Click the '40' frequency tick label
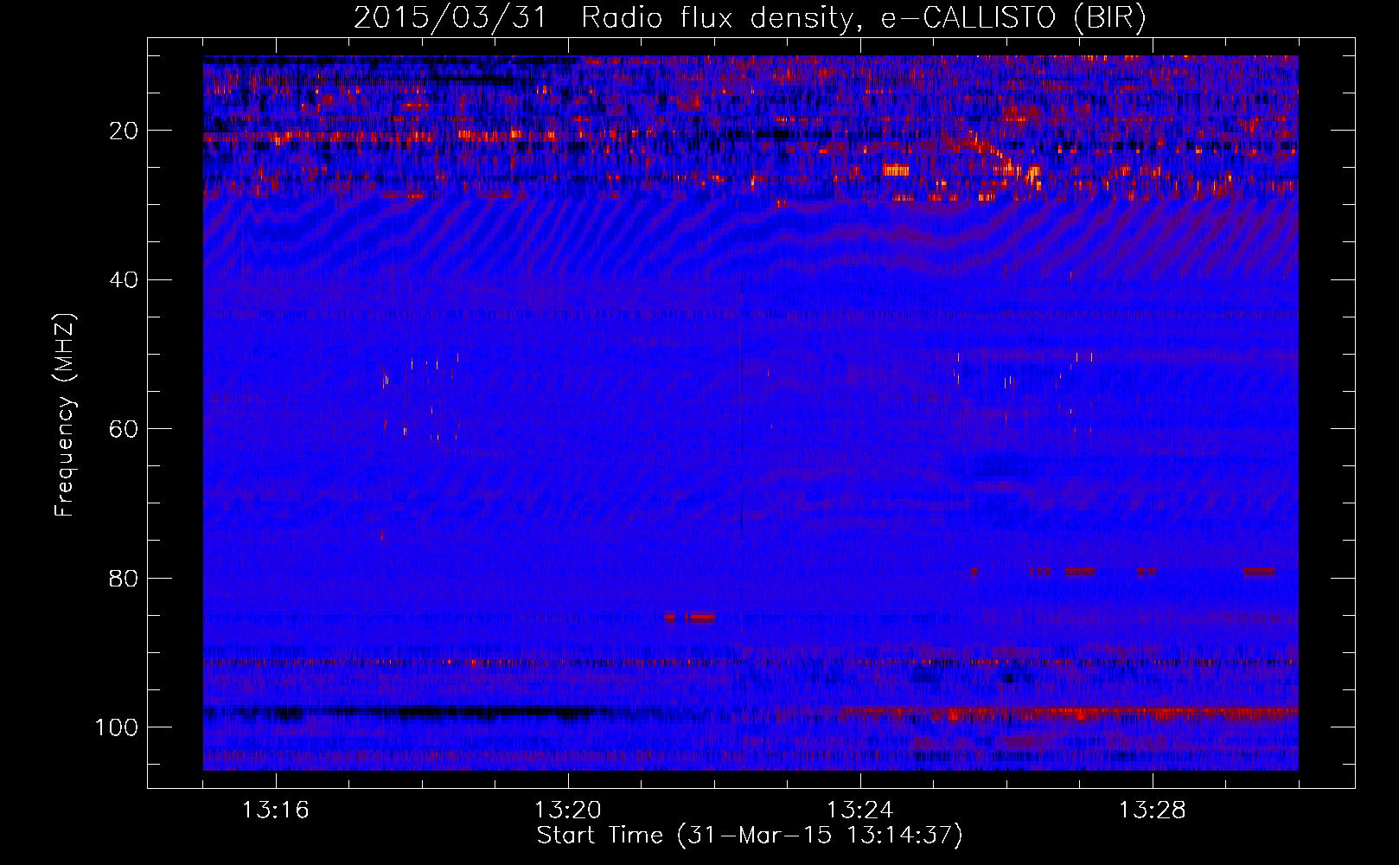Image resolution: width=1399 pixels, height=865 pixels. 124,279
